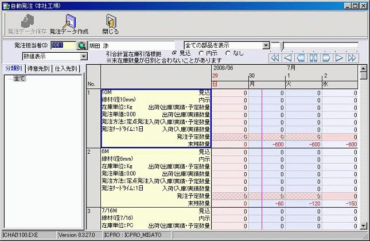The height and width of the screenshot is (241, 370).
Task: Select the 10M item description cell
Action: pos(156,118)
